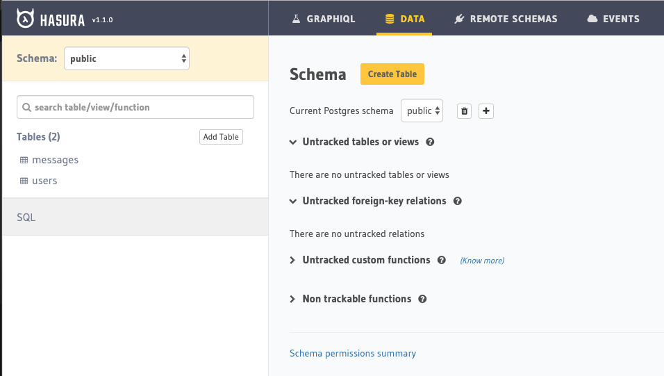The width and height of the screenshot is (664, 376).
Task: Click the table icon next to messages
Action: point(24,161)
